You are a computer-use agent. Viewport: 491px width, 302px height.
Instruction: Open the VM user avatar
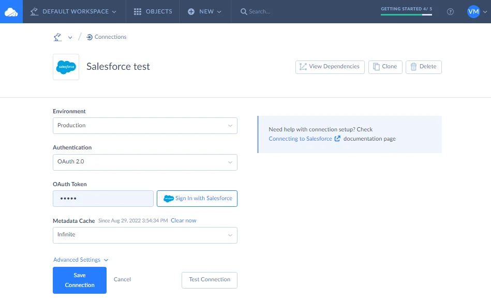tap(473, 11)
